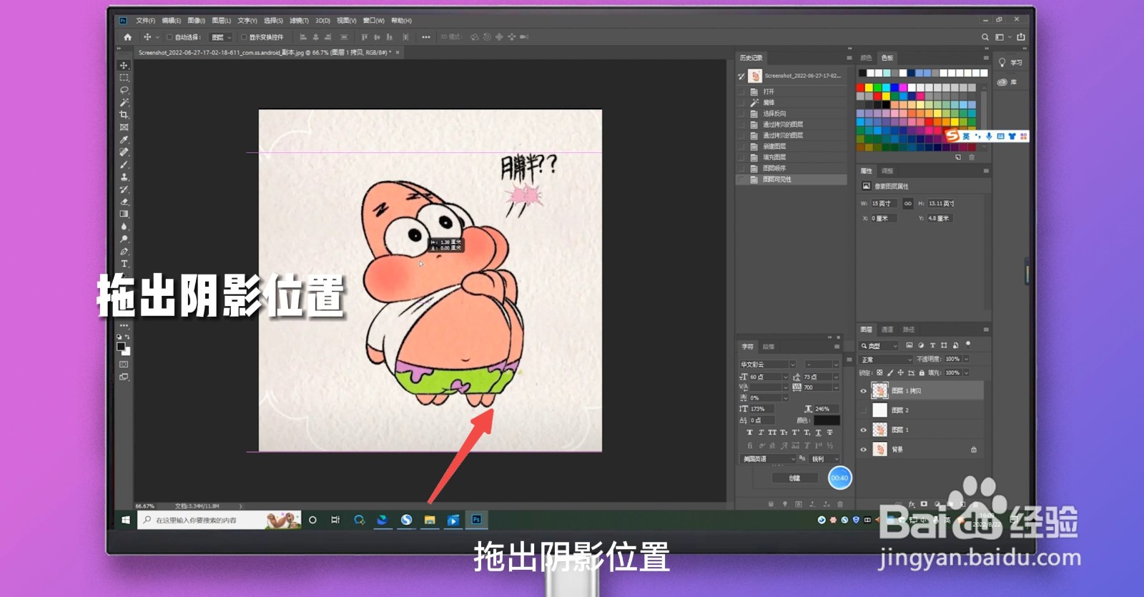1144x597 pixels.
Task: Open the 类型 layer filter dropdown
Action: pyautogui.click(x=879, y=346)
